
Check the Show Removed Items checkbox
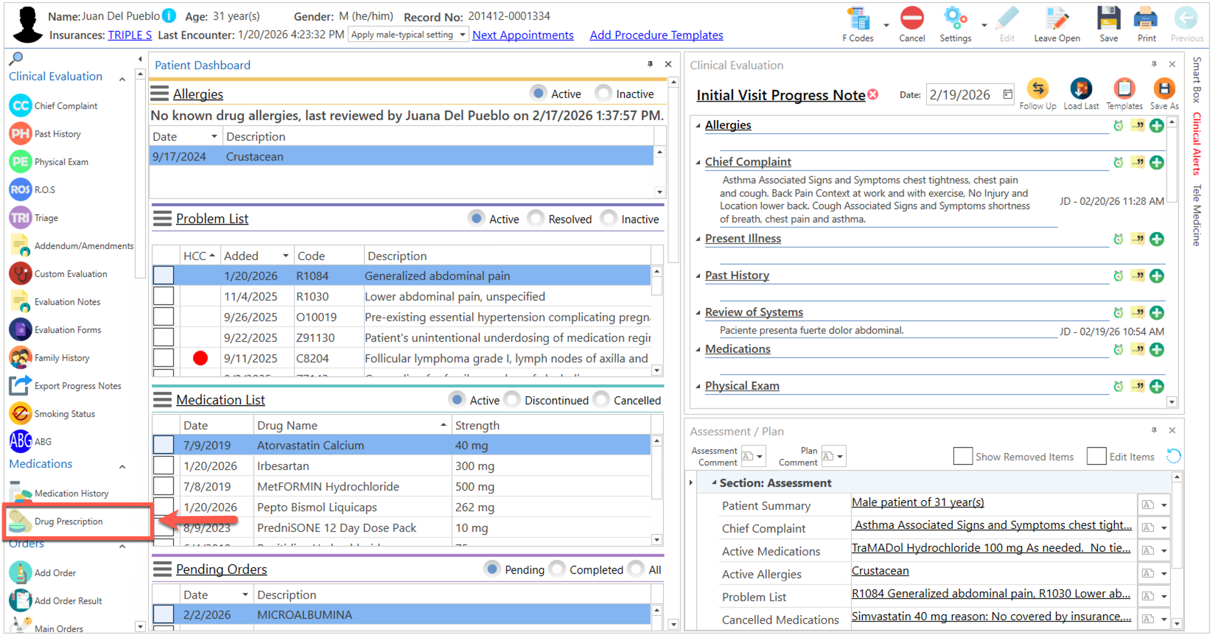(x=962, y=456)
